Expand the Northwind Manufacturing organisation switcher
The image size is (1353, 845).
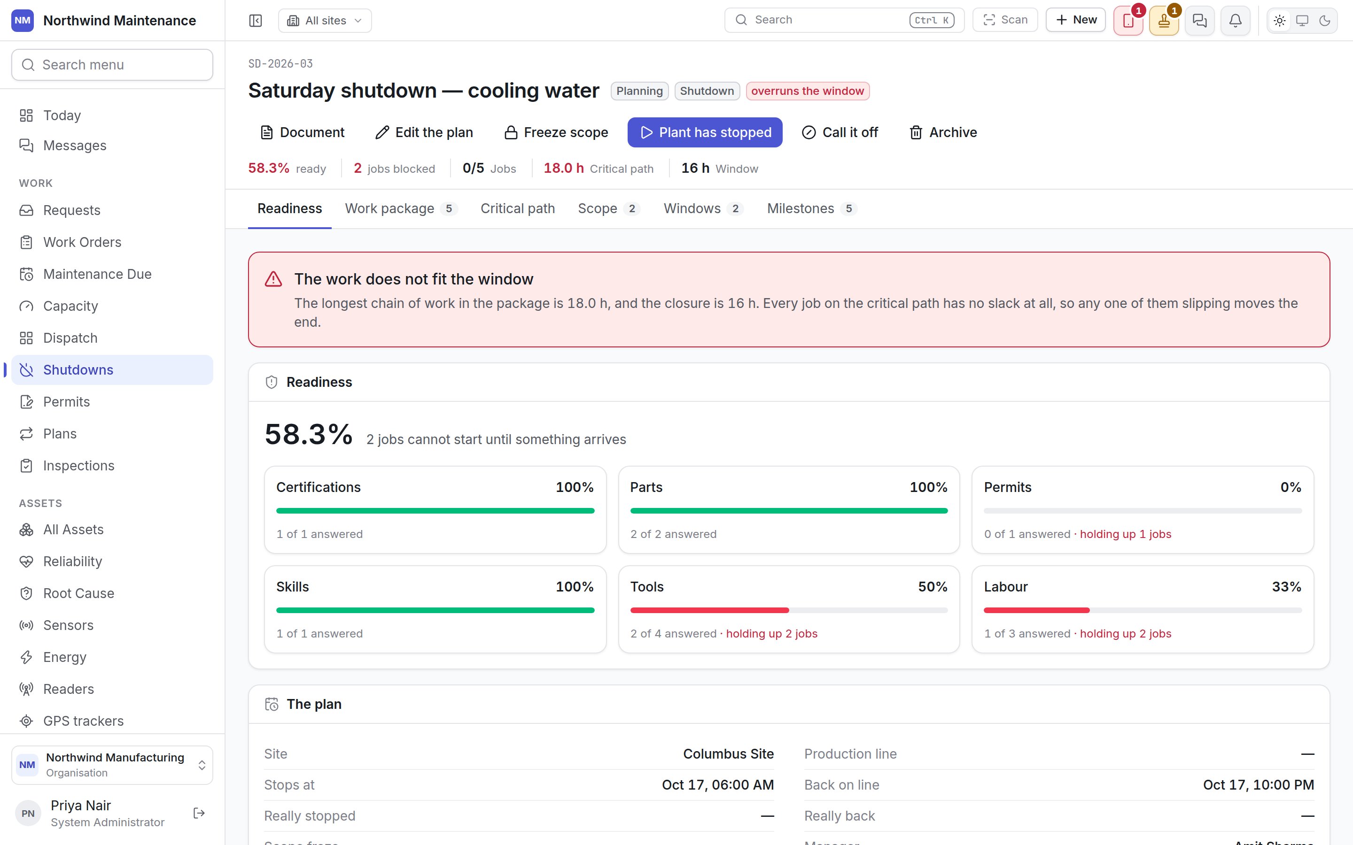(x=112, y=765)
